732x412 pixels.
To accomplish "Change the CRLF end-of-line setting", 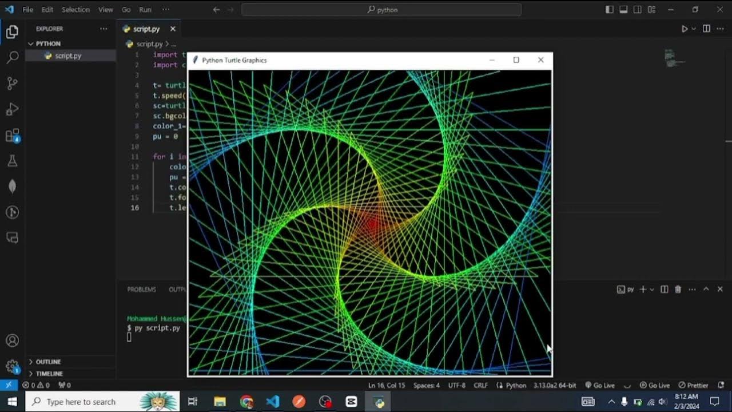I will coord(481,385).
